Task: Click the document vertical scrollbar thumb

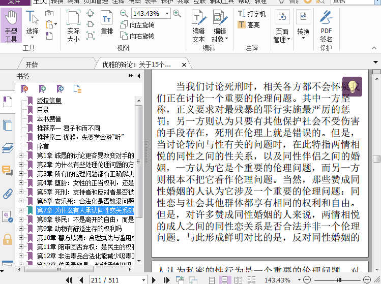Action: tap(376, 159)
